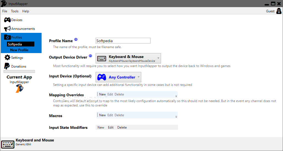Screen dimensions: 283x151
Task: Click the progress bar under Donations
Action: click(x=19, y=71)
